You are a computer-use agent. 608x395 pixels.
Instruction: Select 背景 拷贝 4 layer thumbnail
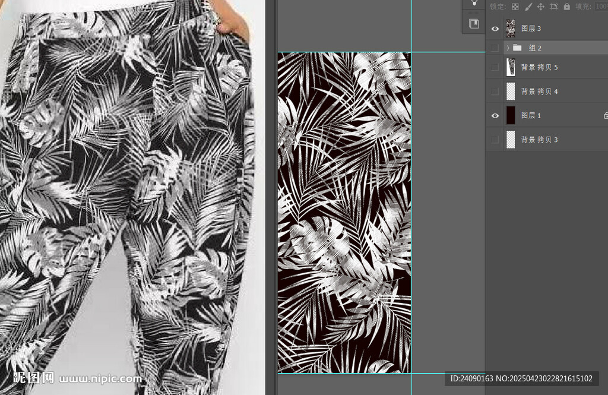pyautogui.click(x=511, y=91)
